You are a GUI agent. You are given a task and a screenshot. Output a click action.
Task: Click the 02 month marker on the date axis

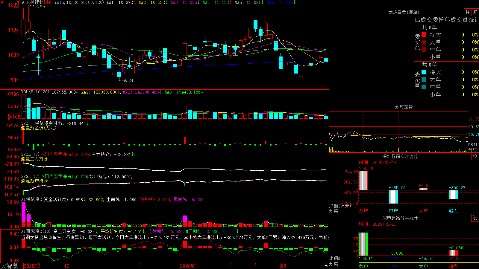tap(284, 266)
